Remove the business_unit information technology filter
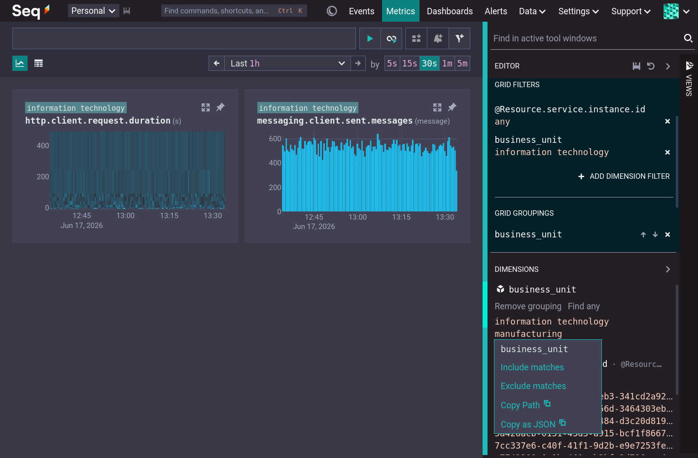 tap(667, 152)
